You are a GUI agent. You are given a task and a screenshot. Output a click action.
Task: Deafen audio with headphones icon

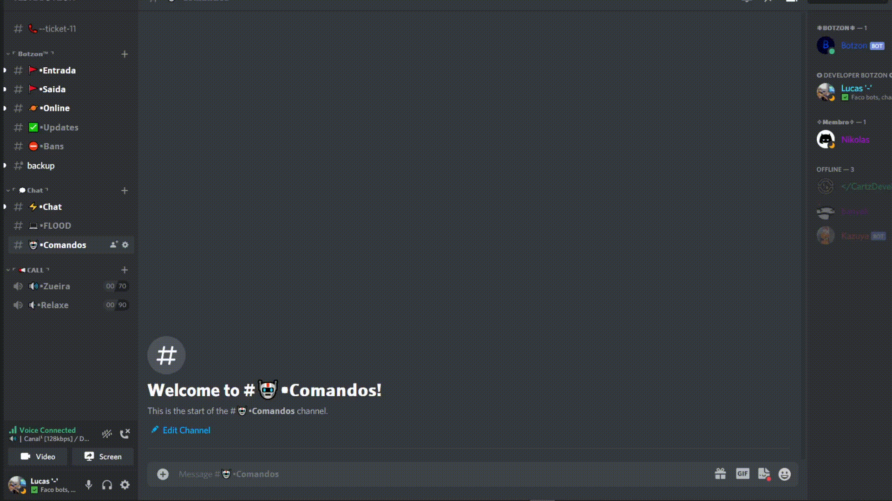click(x=107, y=485)
